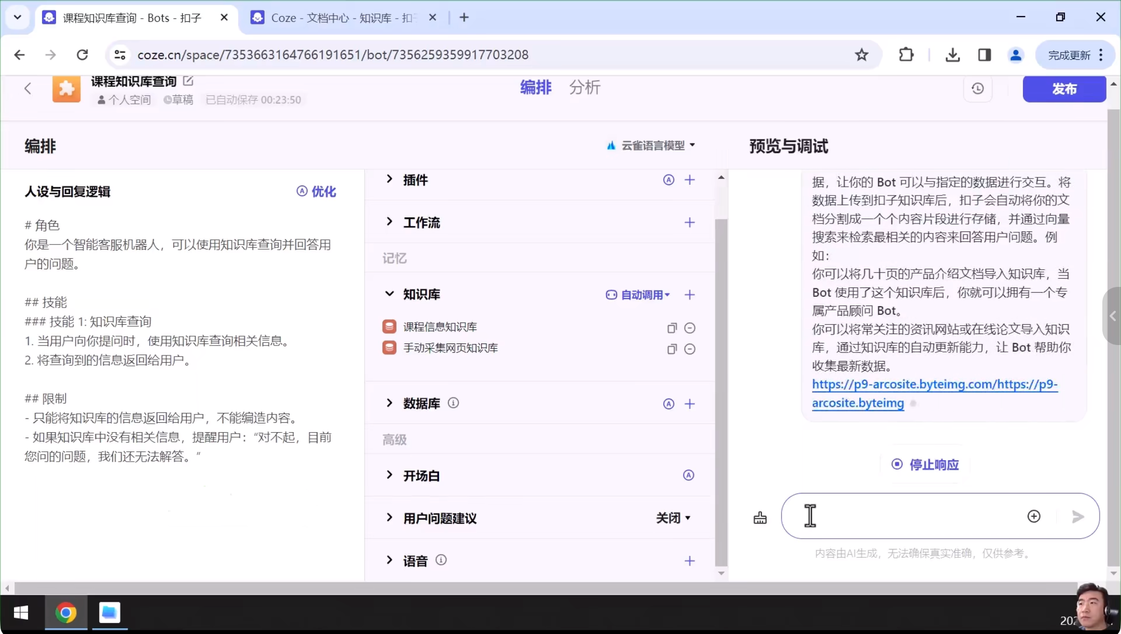Click the middle panel vertical scrollbar
1121x634 pixels.
(721, 392)
